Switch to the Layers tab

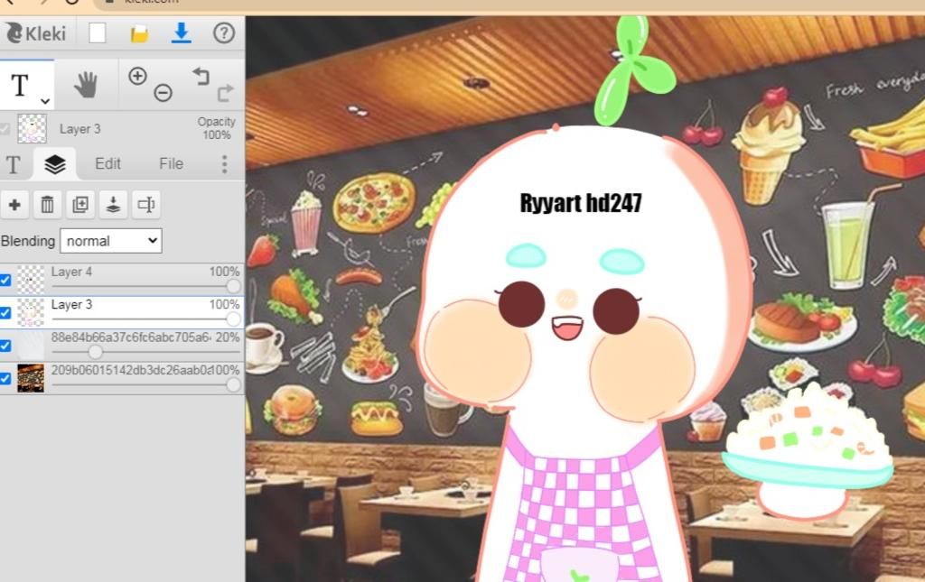pos(55,164)
